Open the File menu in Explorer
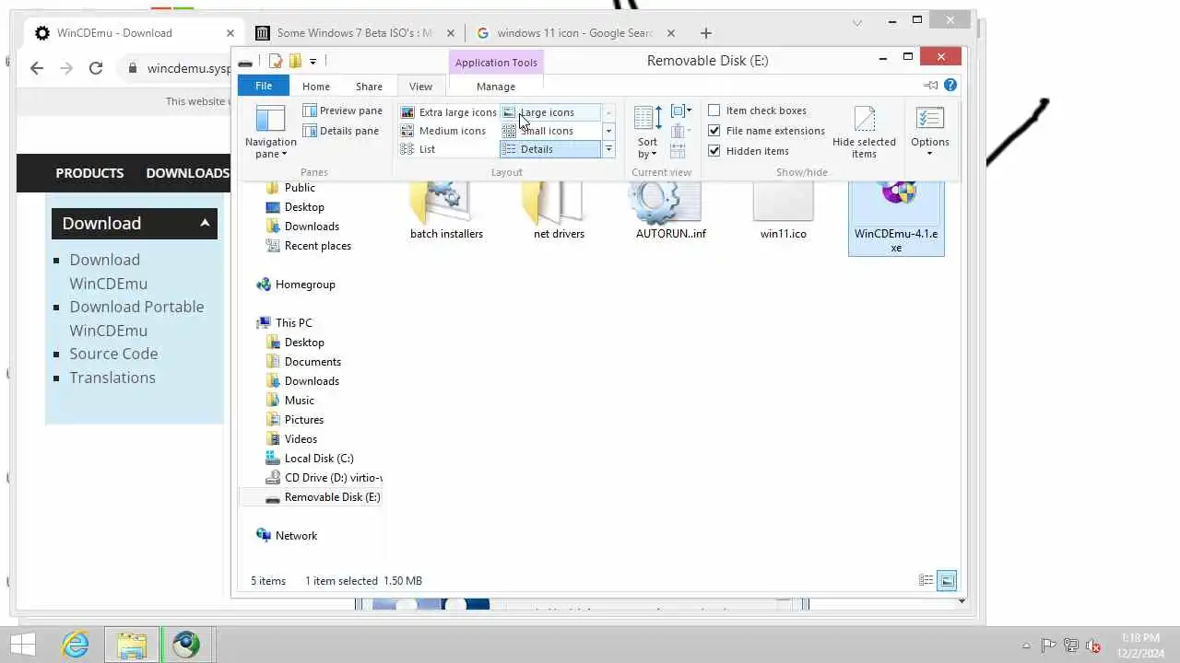This screenshot has width=1180, height=663. (x=264, y=86)
